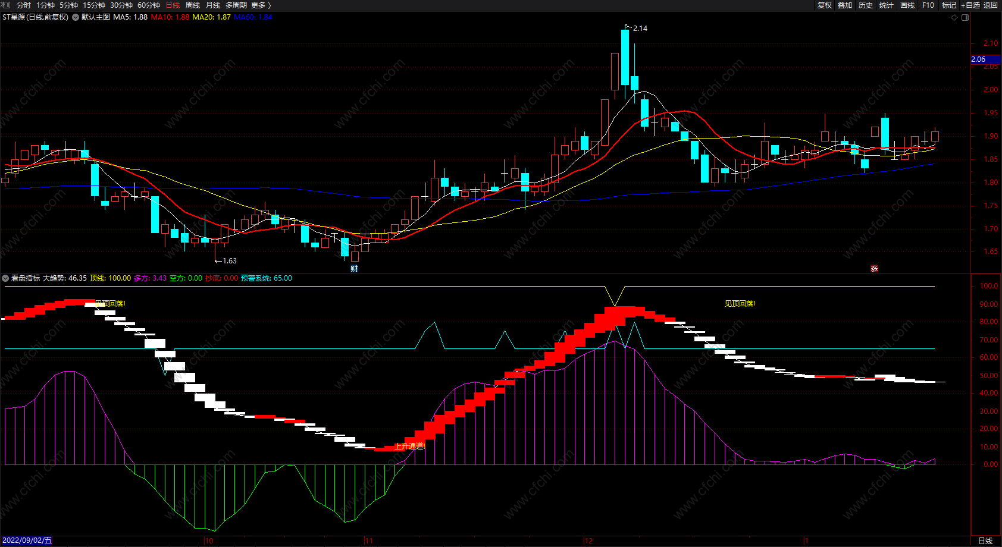The height and width of the screenshot is (547, 1002).
Task: Click the 日线 label at bottom-right
Action: 986,541
